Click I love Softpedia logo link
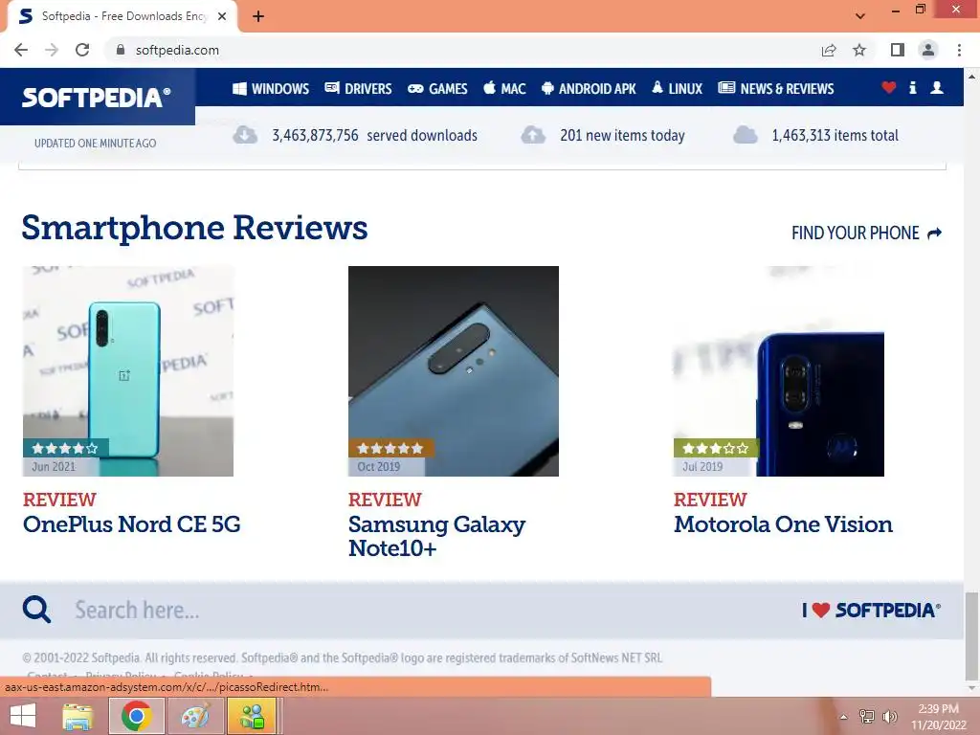 (x=871, y=610)
